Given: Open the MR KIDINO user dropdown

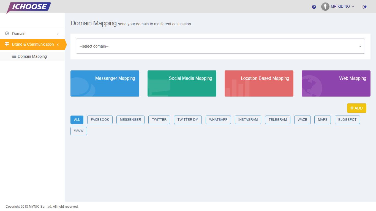Looking at the screenshot, I should [342, 7].
